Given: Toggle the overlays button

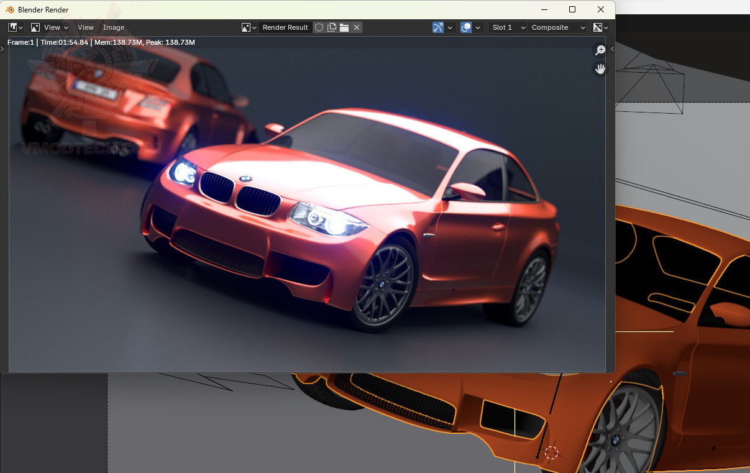Looking at the screenshot, I should coord(466,27).
